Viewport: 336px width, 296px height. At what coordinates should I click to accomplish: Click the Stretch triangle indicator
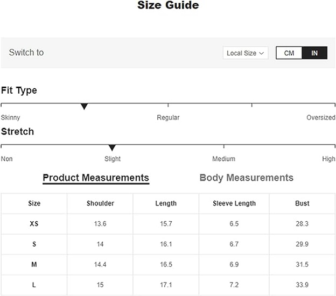112,147
